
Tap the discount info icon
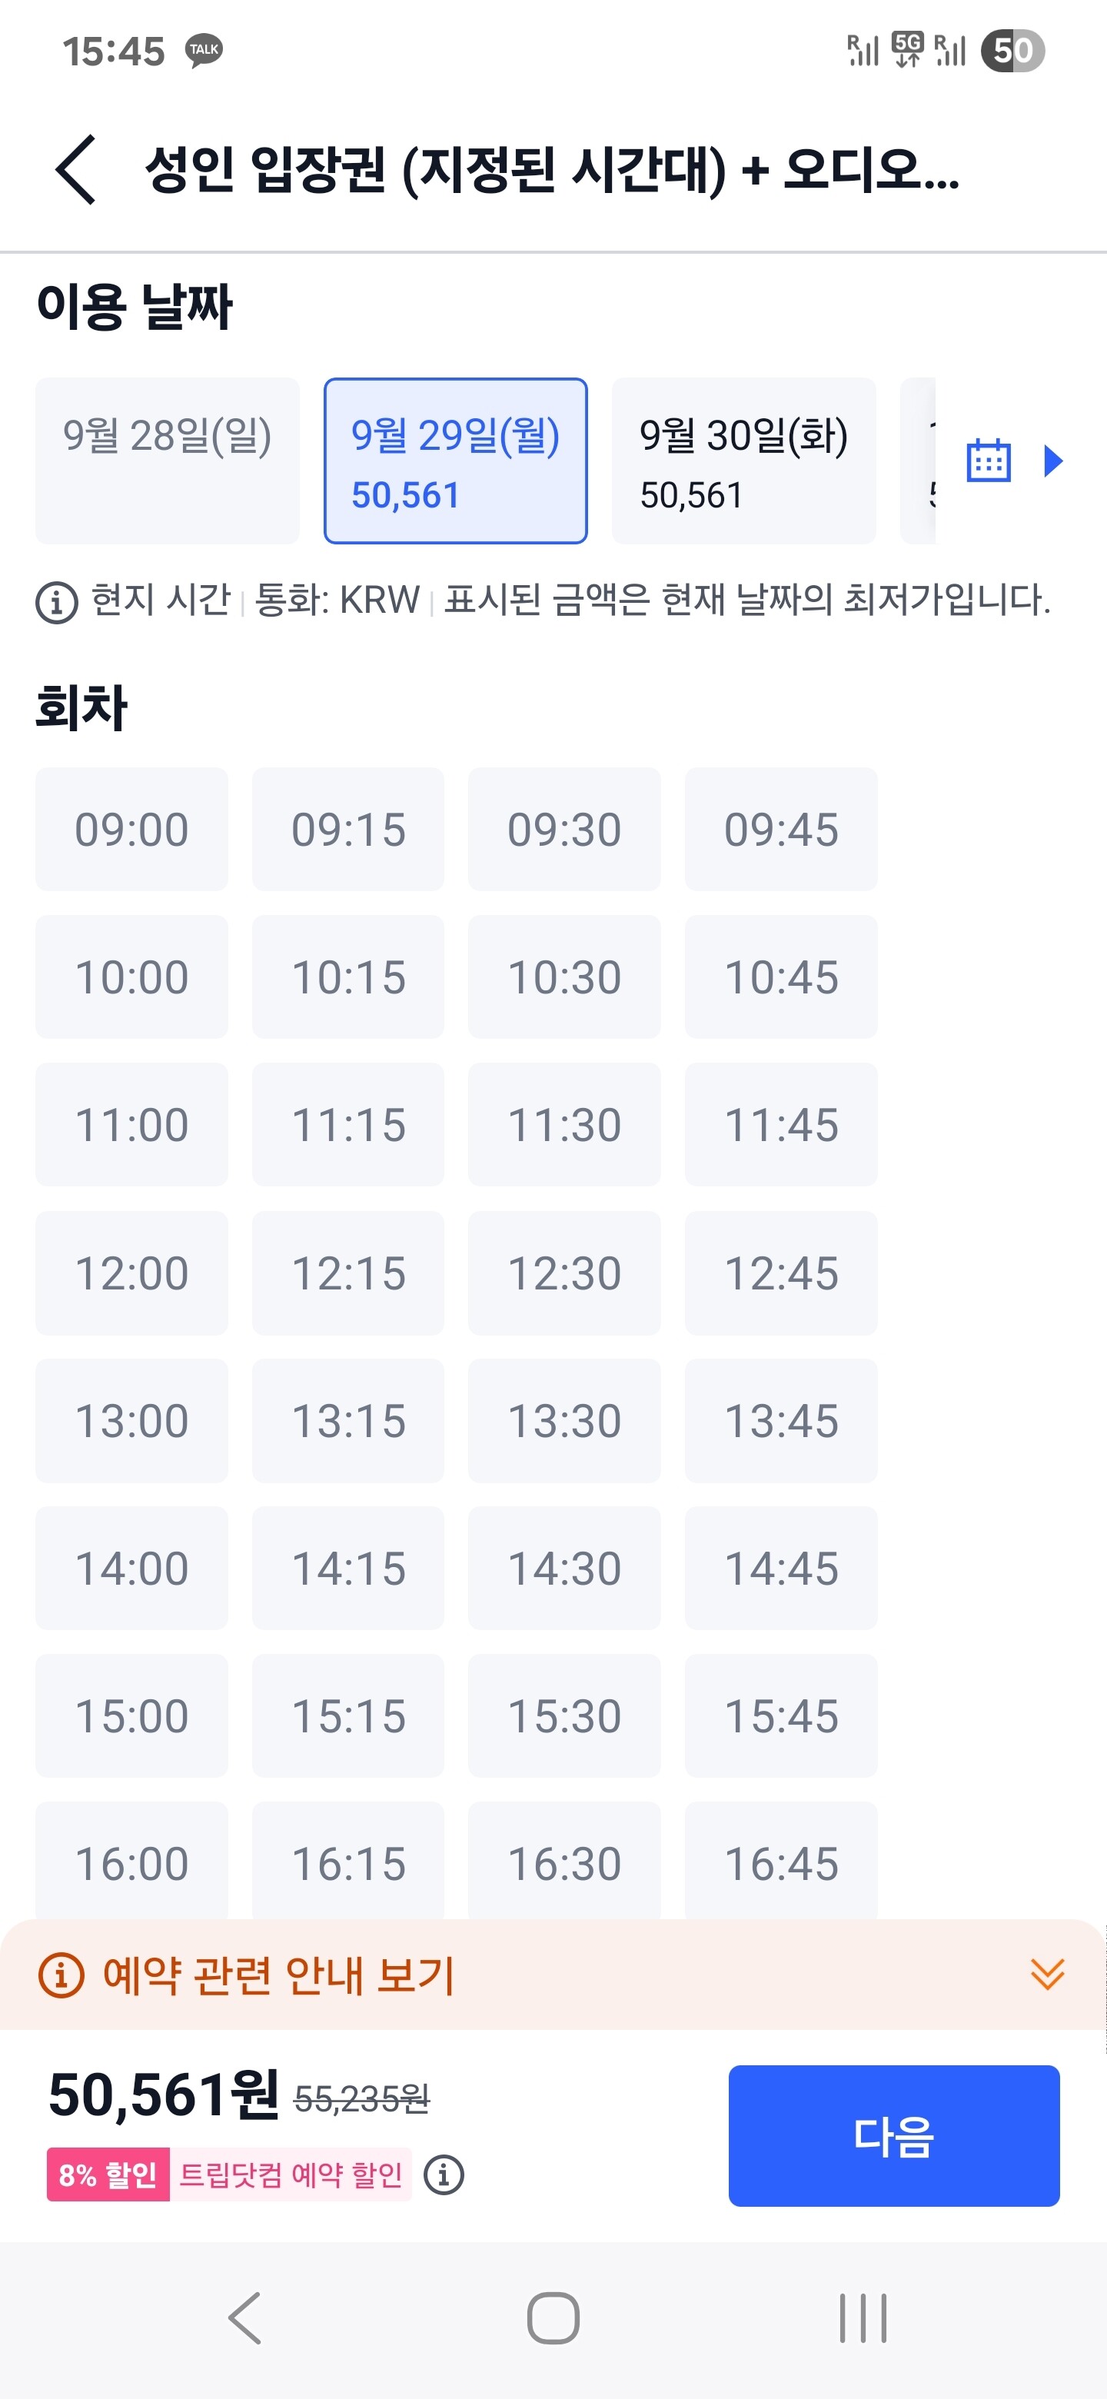[x=444, y=2175]
